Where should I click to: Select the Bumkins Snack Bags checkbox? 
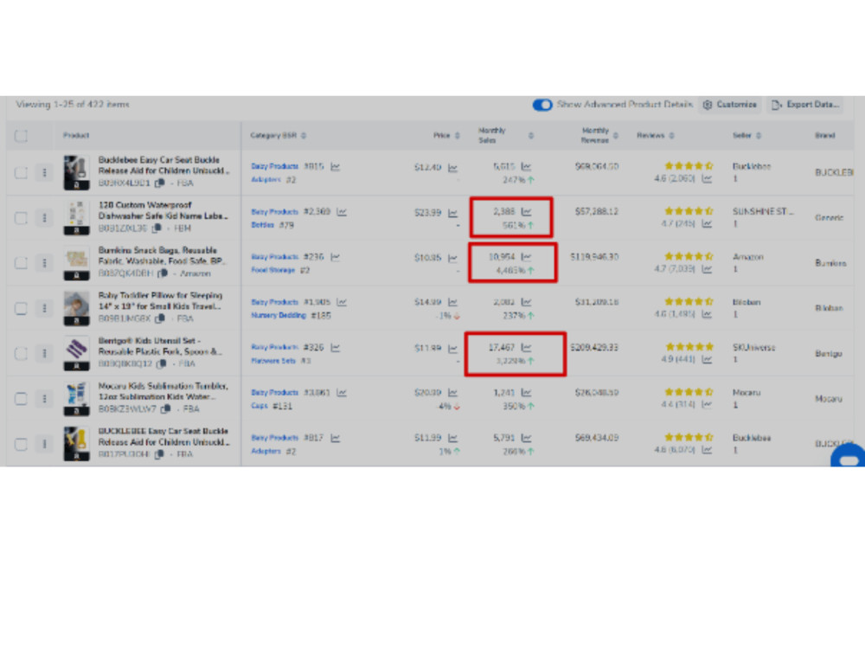pos(21,263)
